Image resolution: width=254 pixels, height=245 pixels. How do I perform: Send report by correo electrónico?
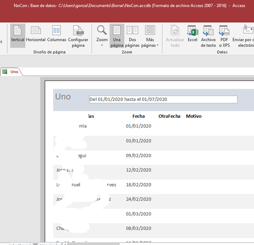tap(246, 36)
